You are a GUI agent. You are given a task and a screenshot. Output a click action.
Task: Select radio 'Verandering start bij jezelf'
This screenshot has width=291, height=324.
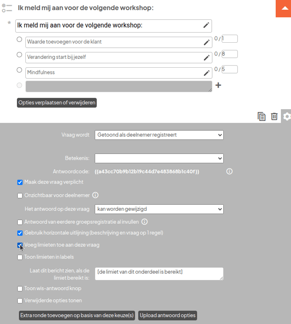point(19,55)
